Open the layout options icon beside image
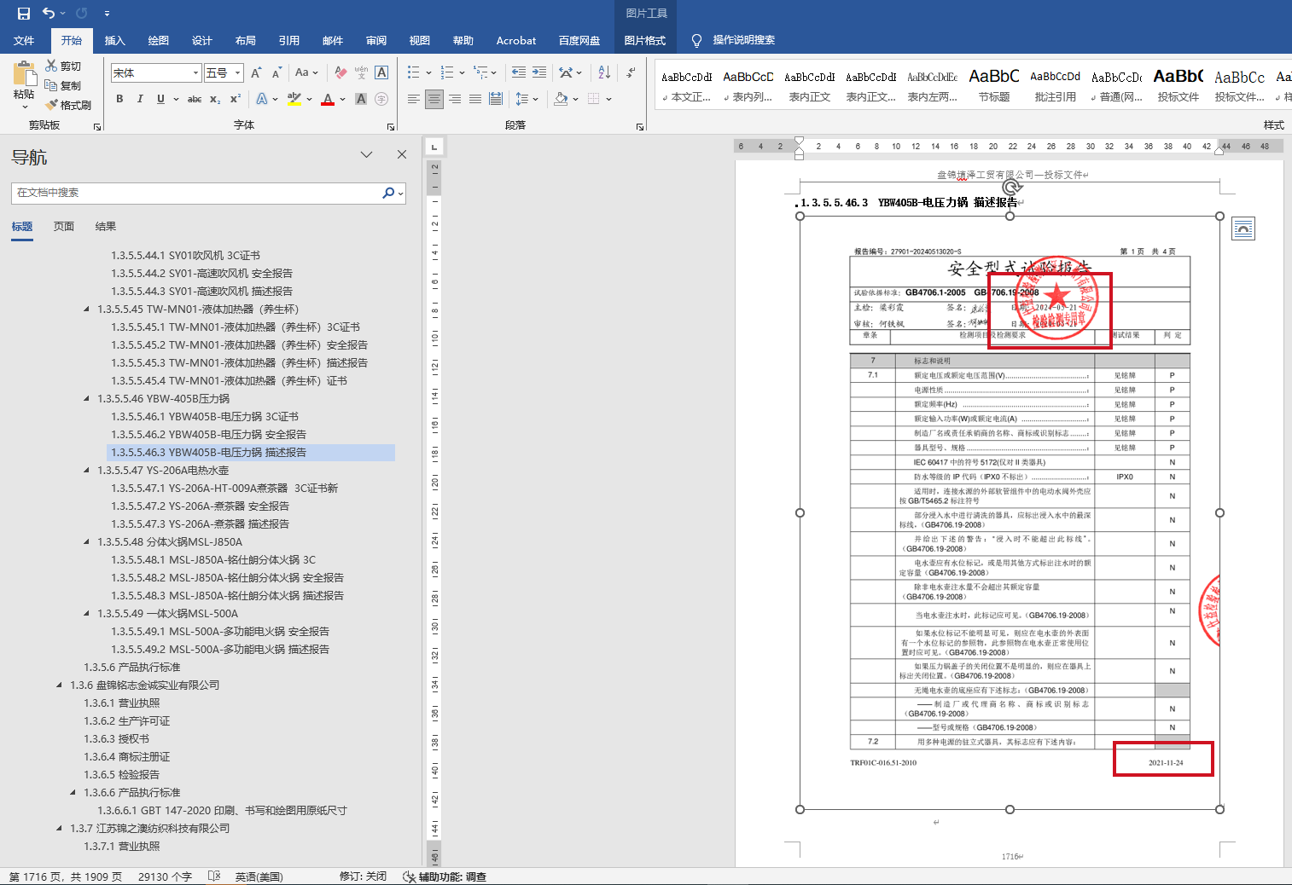 click(1243, 228)
